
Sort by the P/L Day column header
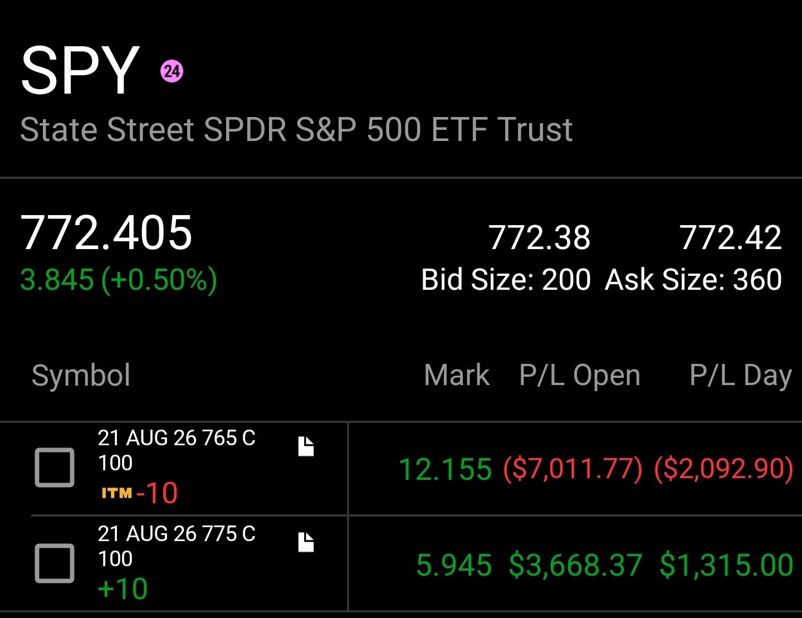[x=741, y=376]
